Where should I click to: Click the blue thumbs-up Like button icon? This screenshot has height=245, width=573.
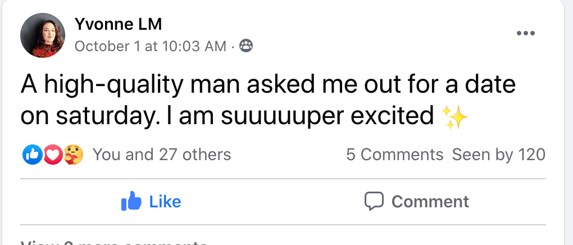tap(130, 201)
